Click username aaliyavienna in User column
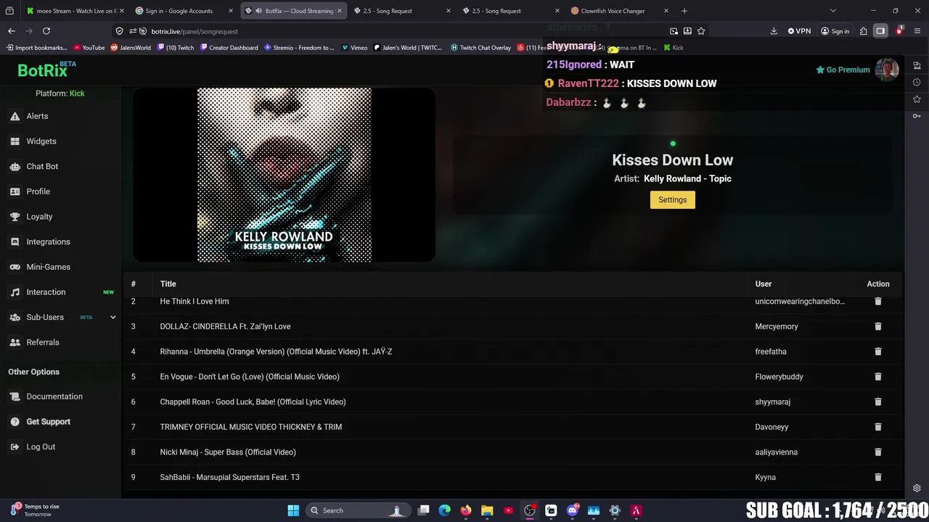 pos(776,452)
